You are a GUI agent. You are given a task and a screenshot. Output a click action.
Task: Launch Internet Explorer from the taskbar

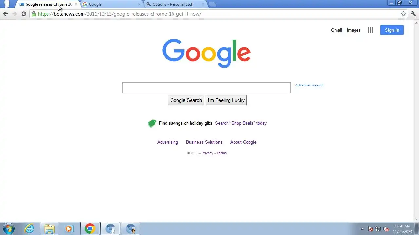pyautogui.click(x=29, y=229)
